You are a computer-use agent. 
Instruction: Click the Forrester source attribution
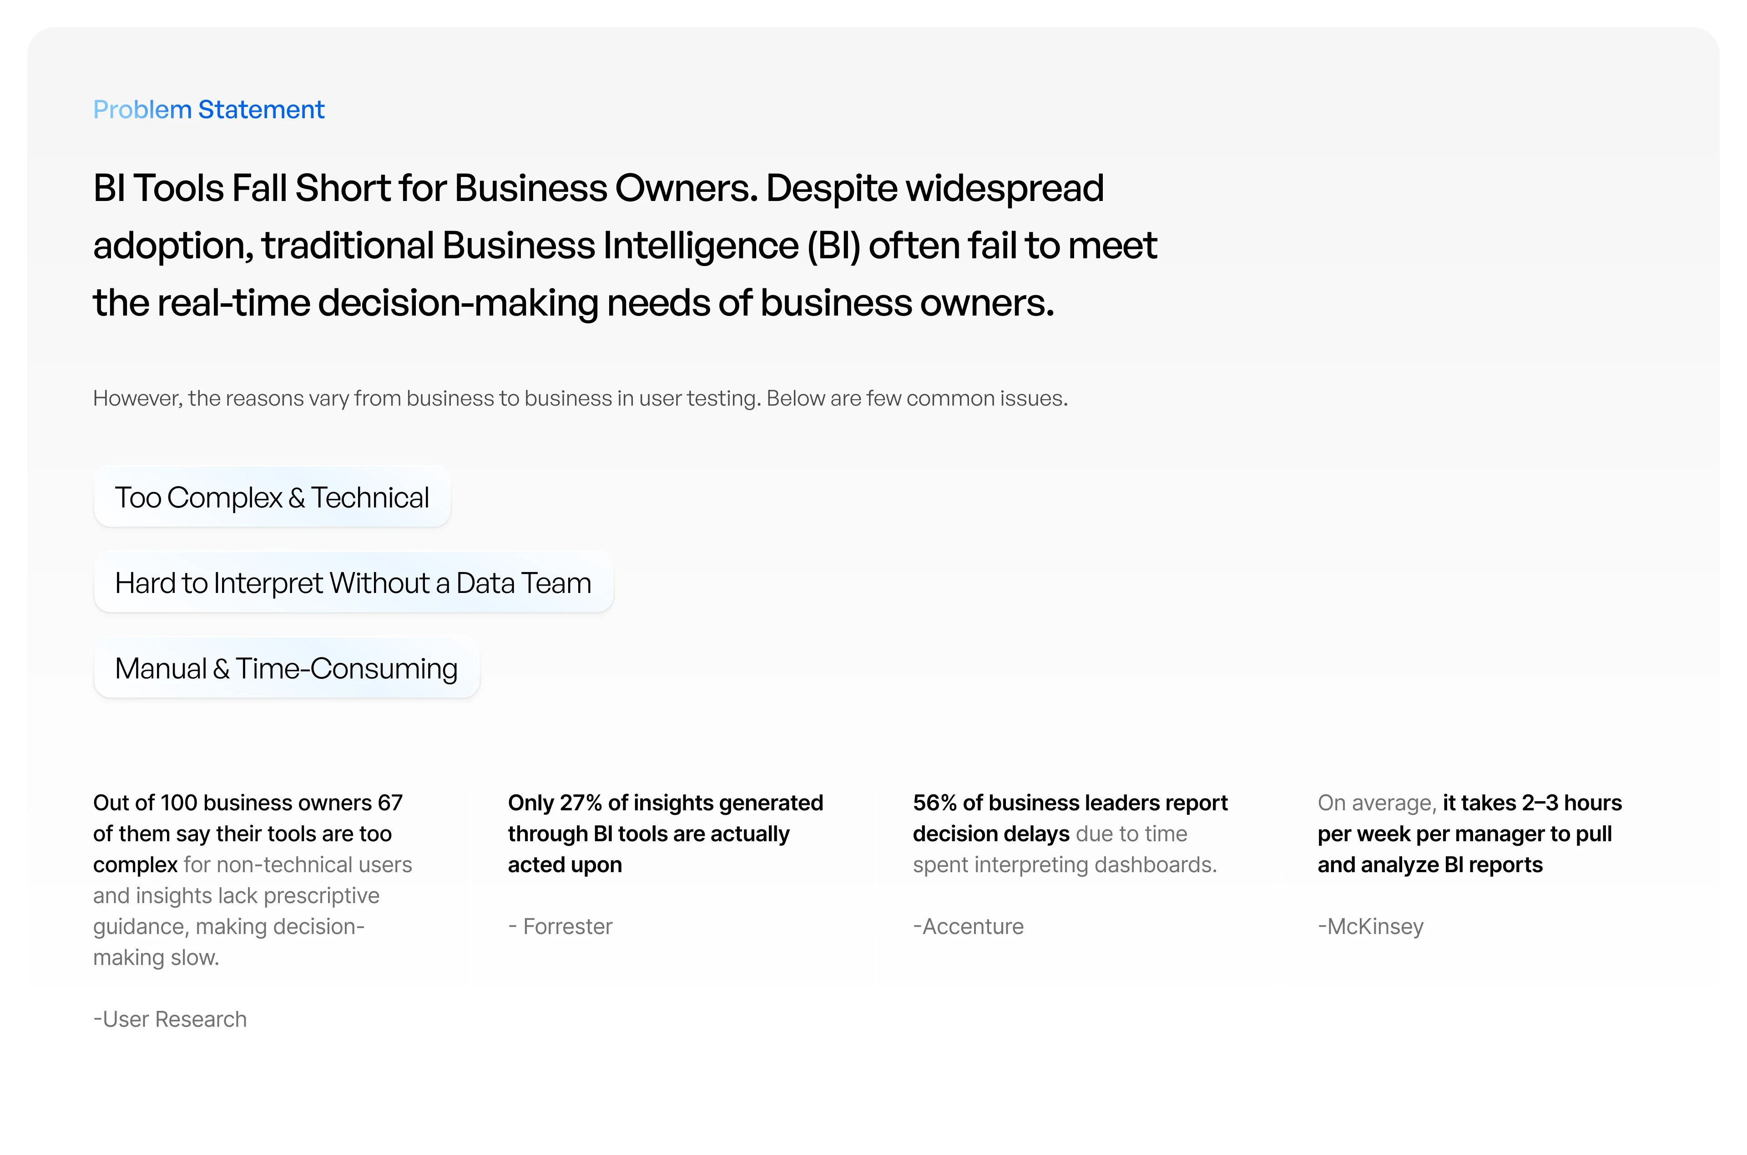pos(560,926)
